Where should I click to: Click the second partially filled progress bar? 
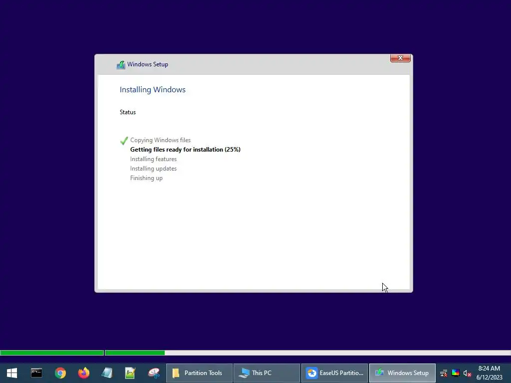[x=307, y=353]
